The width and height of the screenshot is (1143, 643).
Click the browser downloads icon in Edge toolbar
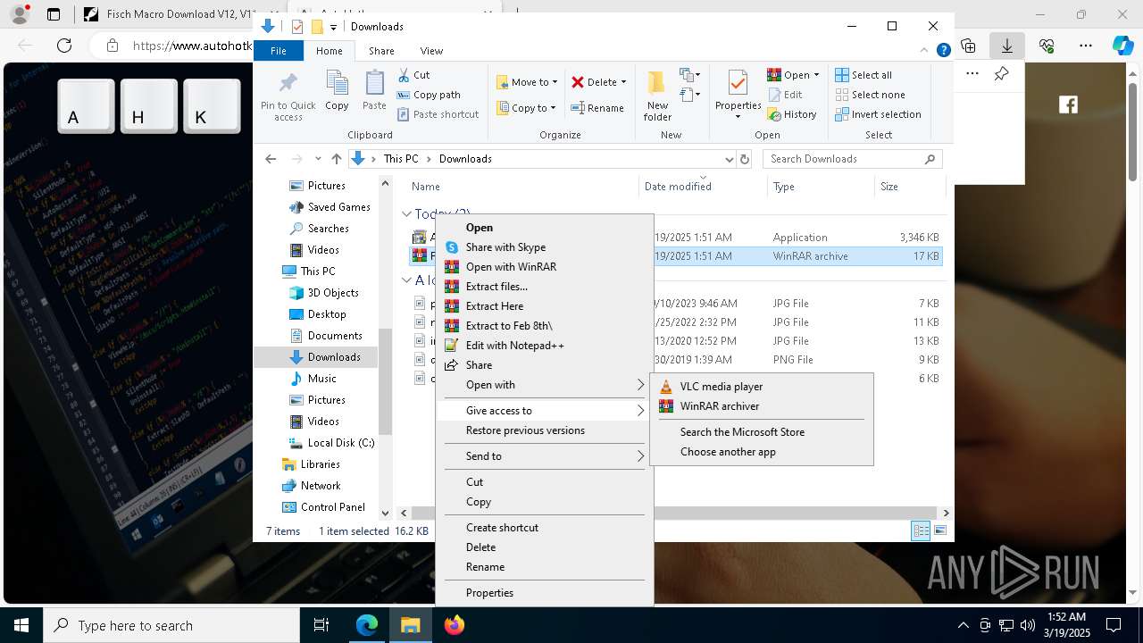1007,46
